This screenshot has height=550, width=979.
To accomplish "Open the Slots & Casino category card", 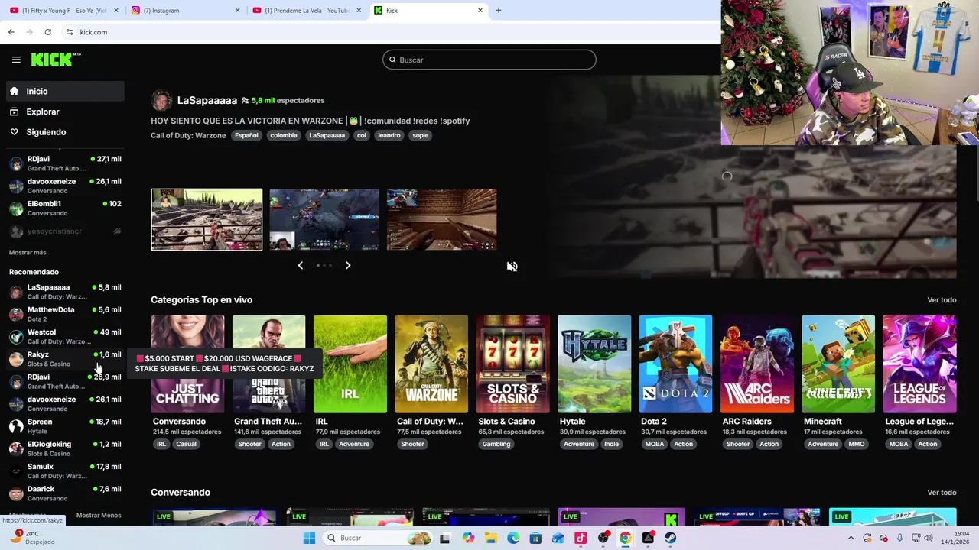I will [x=512, y=364].
